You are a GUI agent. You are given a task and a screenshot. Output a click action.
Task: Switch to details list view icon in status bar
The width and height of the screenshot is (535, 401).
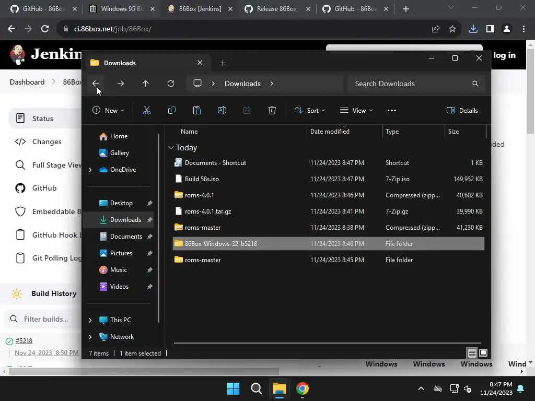tap(472, 353)
